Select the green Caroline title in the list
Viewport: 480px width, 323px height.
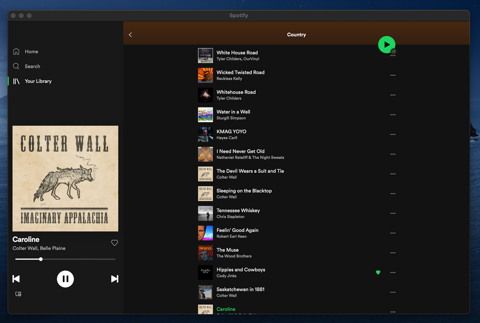pos(226,309)
